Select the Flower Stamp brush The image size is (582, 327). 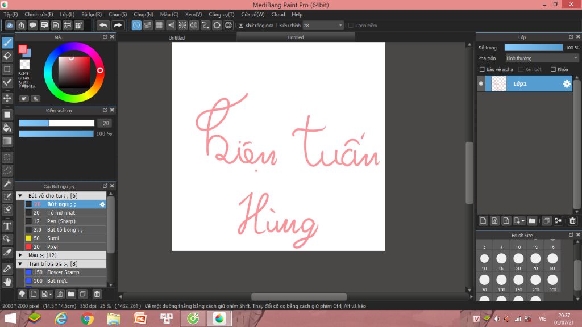(x=65, y=272)
